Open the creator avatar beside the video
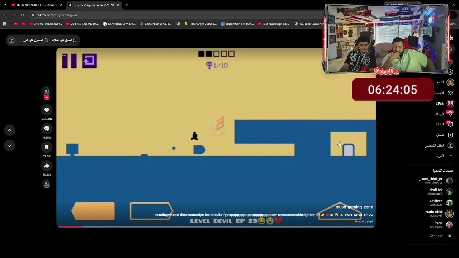The image size is (459, 258). (x=47, y=91)
